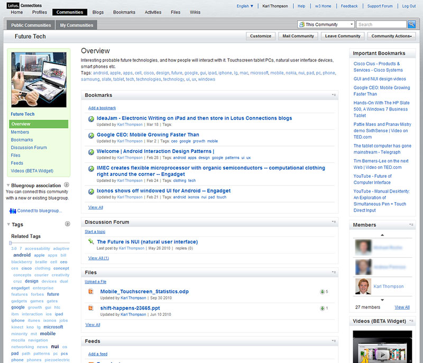423x363 pixels.
Task: Open the English language dropdown
Action: 245,6
